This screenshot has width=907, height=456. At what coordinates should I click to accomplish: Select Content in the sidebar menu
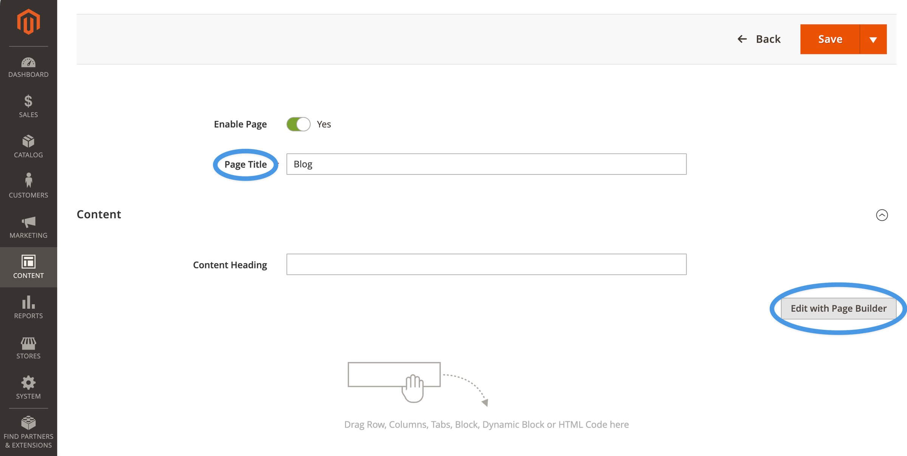28,267
